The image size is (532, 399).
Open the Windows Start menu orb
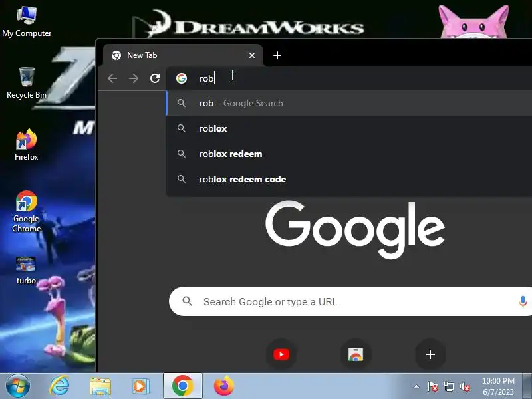pyautogui.click(x=17, y=386)
